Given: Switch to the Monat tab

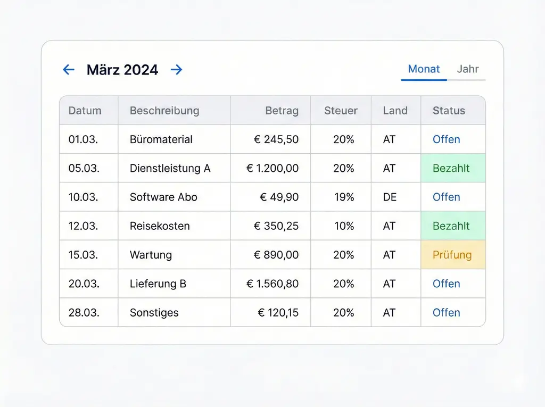Looking at the screenshot, I should [424, 69].
